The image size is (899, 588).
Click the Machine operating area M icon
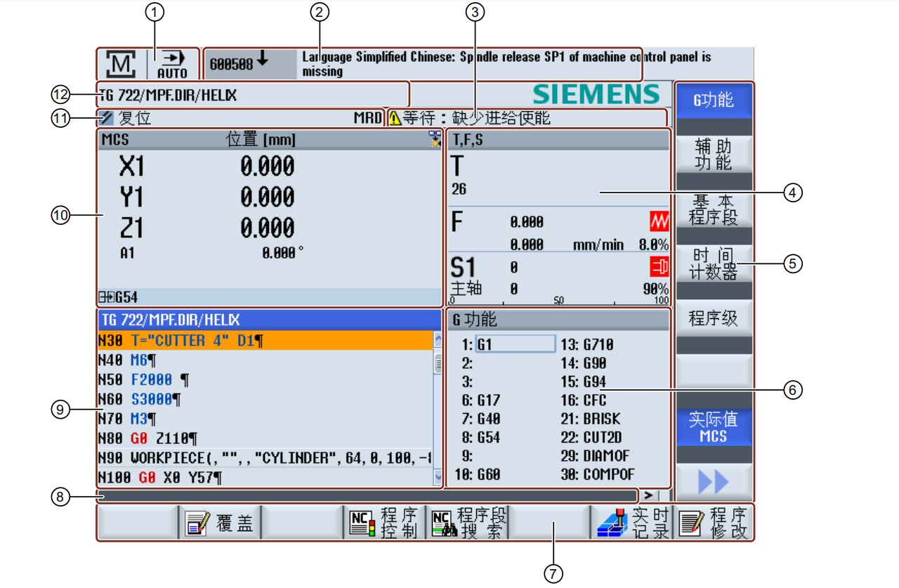coord(121,64)
